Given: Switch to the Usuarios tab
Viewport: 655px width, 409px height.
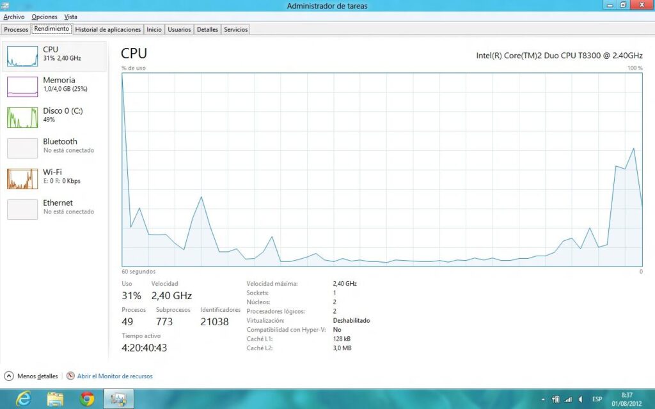Looking at the screenshot, I should [x=179, y=29].
